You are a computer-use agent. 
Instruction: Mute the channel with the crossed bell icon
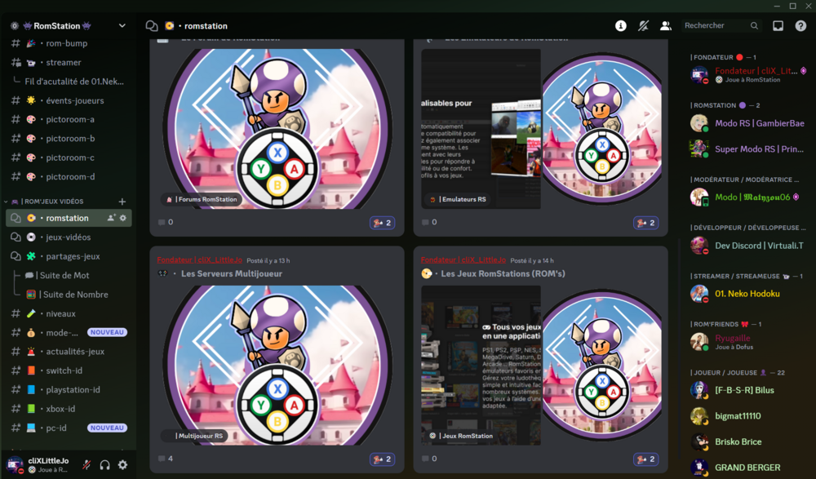point(643,25)
